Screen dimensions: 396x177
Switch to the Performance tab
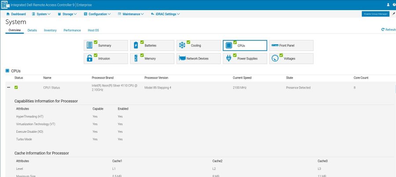point(72,30)
